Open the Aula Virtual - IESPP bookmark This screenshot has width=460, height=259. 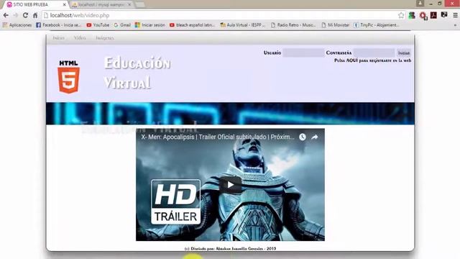click(243, 25)
